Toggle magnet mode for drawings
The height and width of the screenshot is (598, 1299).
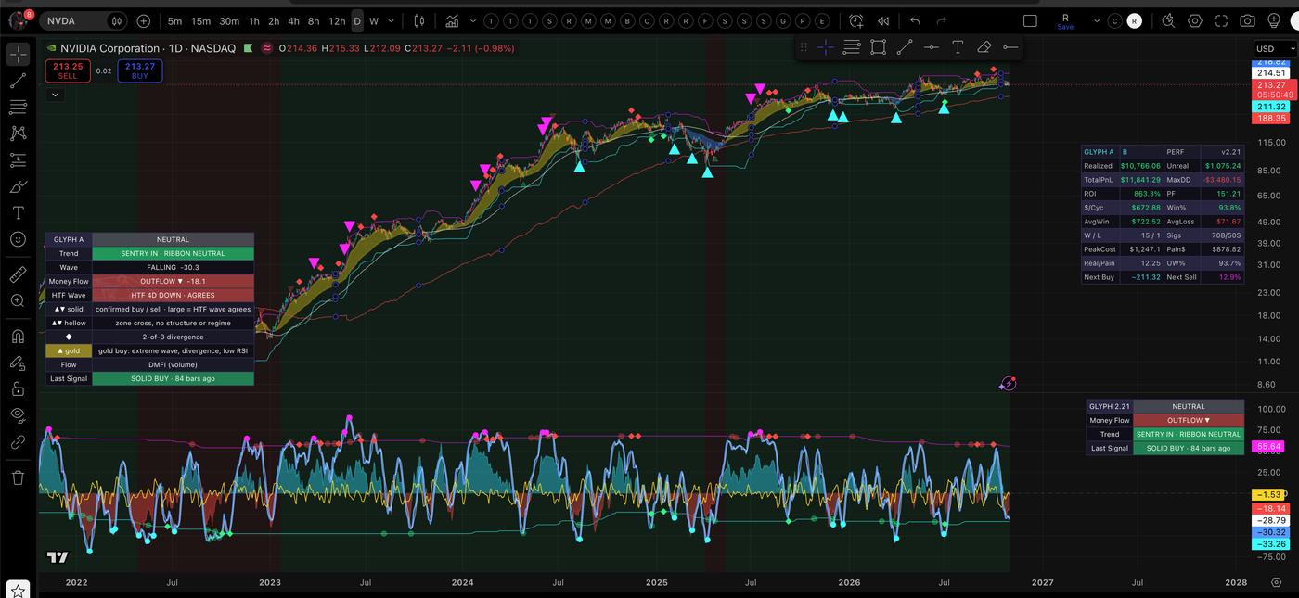pyautogui.click(x=18, y=336)
